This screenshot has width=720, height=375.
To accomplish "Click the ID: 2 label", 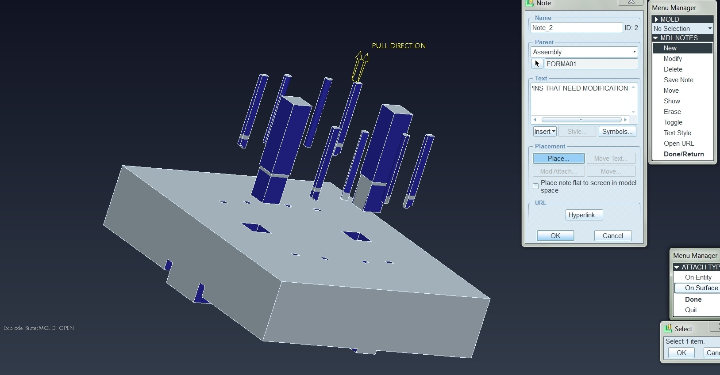I will (x=631, y=28).
